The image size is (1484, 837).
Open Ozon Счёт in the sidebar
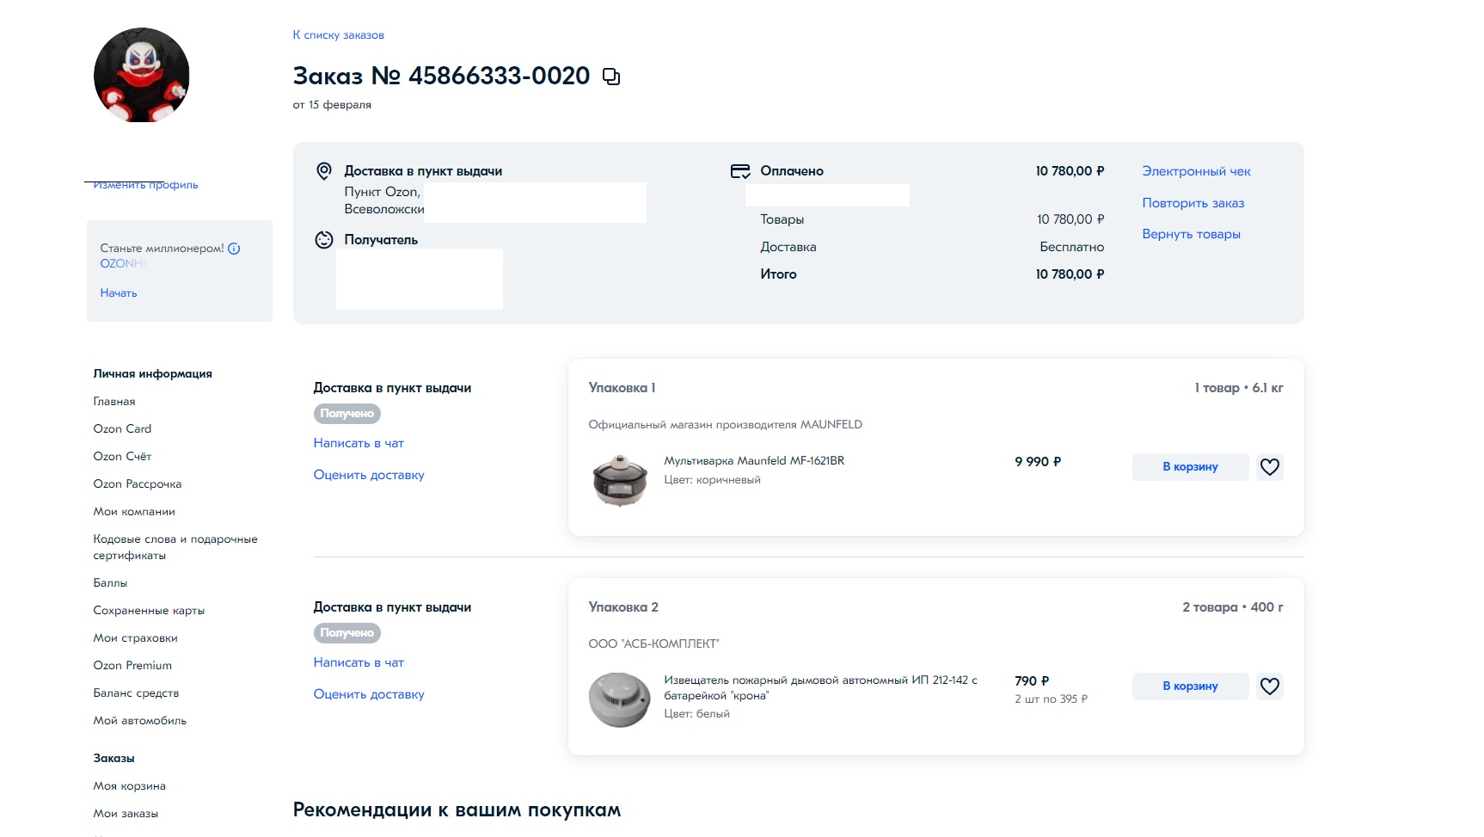coord(122,457)
